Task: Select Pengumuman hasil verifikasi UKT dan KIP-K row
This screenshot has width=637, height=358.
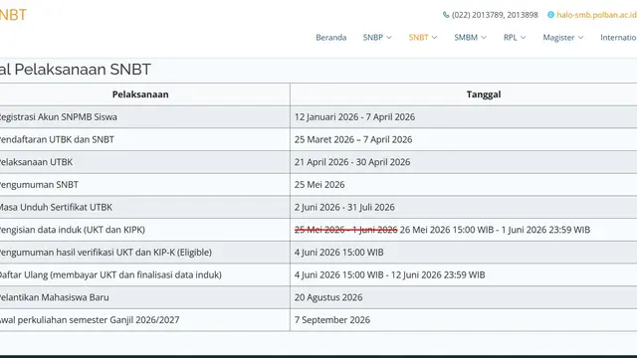Action: (x=318, y=252)
